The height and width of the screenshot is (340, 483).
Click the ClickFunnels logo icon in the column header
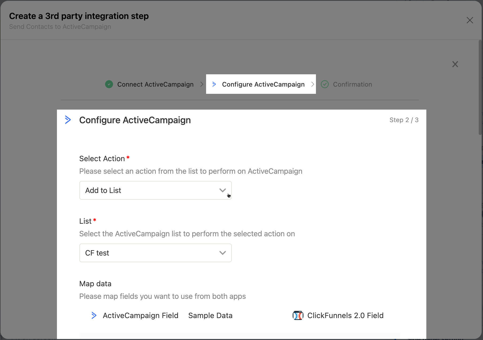click(x=298, y=315)
